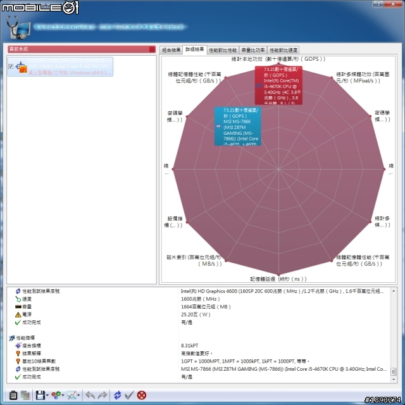Viewport: 405px width, 405px height.
Task: Open the chart type dropdown arrow
Action: pyautogui.click(x=78, y=395)
